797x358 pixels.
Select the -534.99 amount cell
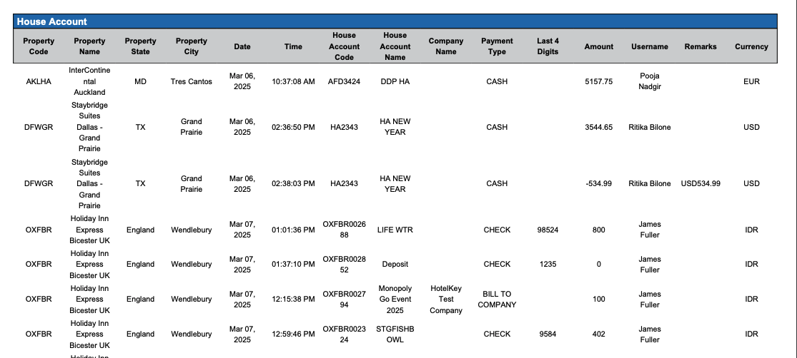[x=598, y=183]
